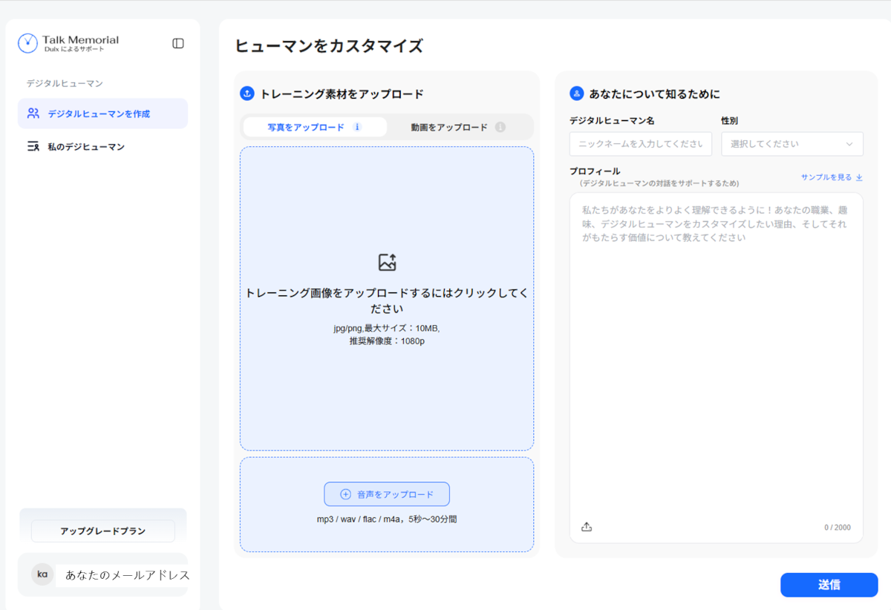This screenshot has height=610, width=891.
Task: Click the download arrow next to サンプルを見る
Action: [860, 177]
